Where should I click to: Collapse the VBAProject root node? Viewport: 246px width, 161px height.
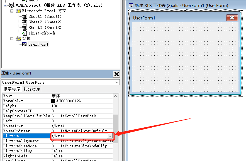[x=6, y=6]
